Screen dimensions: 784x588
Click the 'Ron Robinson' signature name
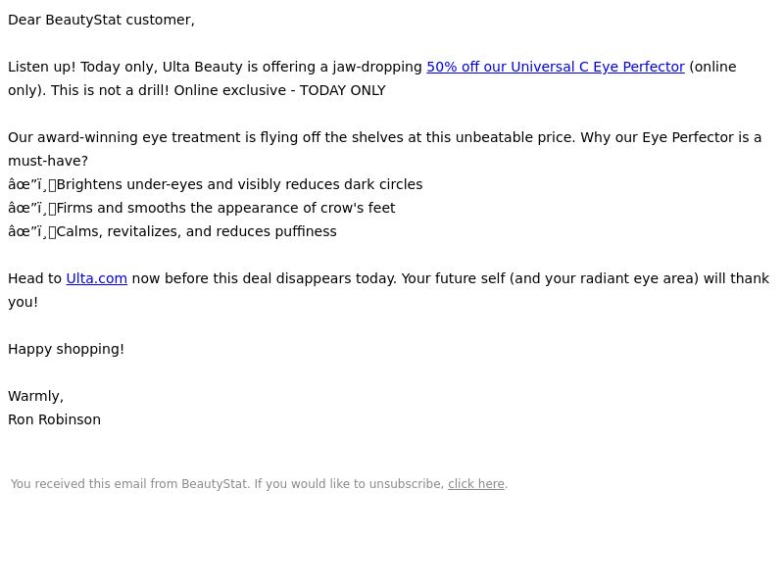pyautogui.click(x=55, y=419)
